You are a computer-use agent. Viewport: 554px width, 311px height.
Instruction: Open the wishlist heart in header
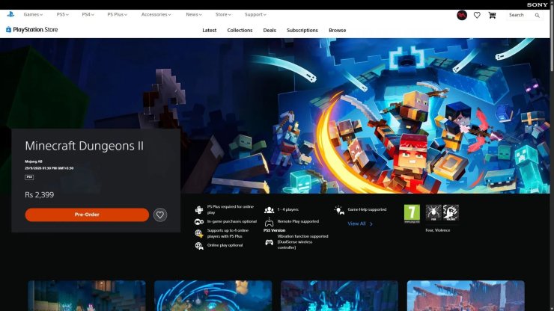click(x=477, y=15)
